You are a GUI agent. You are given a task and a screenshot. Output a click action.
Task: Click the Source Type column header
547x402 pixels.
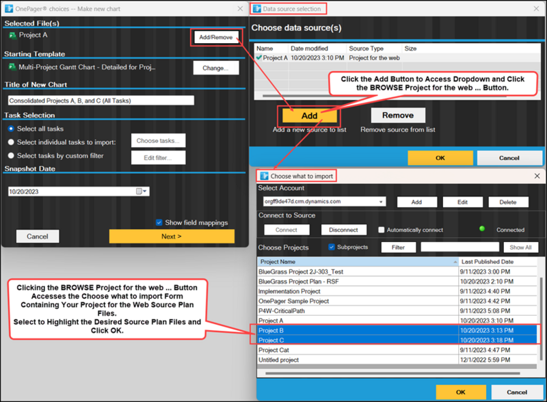[373, 49]
